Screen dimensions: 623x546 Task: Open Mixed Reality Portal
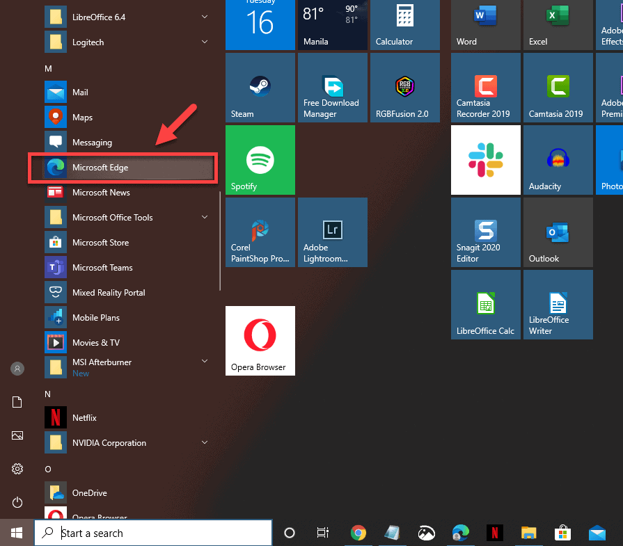[x=127, y=293]
